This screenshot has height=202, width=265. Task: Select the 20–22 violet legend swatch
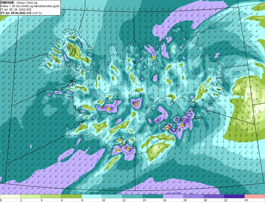click(214, 196)
